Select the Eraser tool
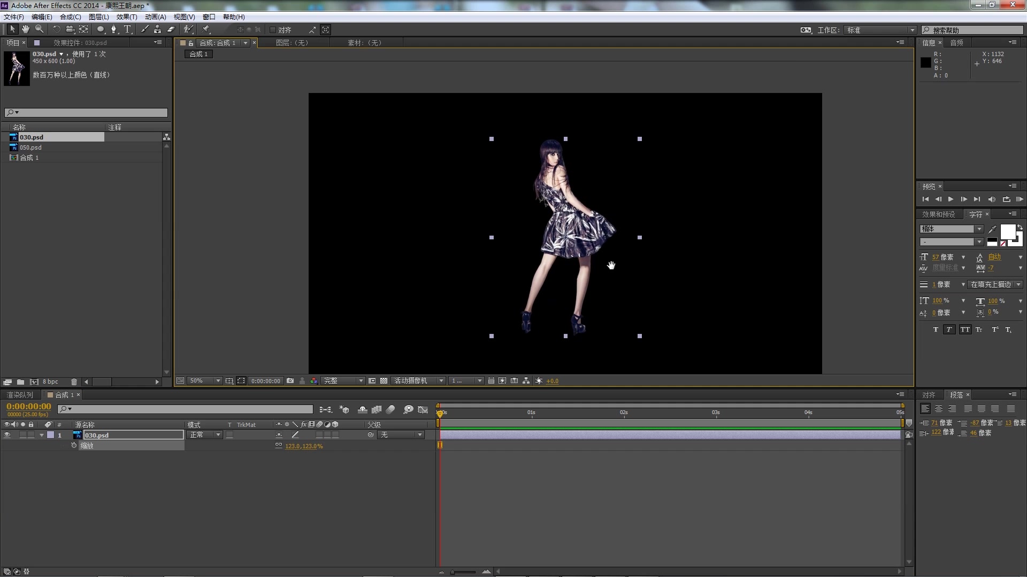 171,29
